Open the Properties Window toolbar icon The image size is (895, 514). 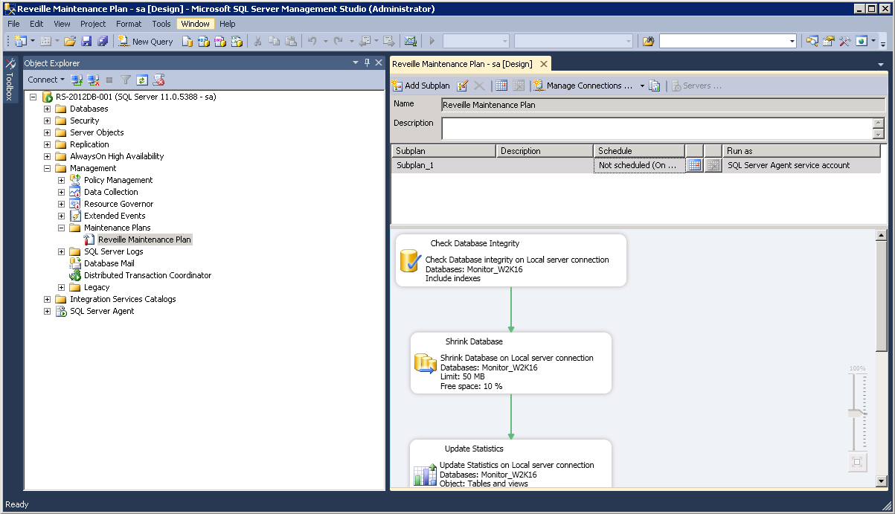828,42
